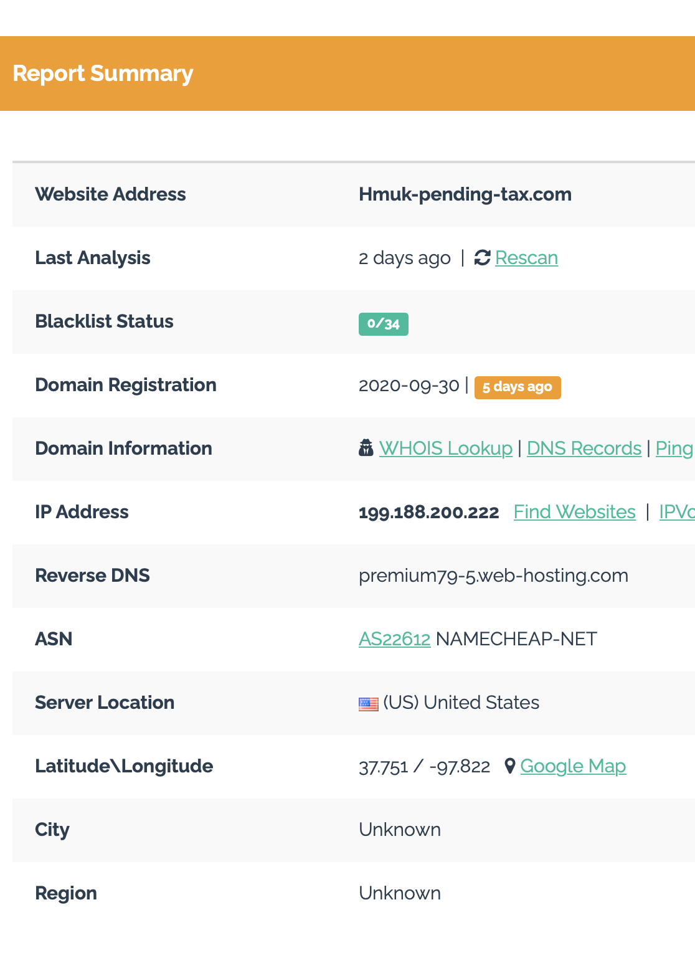Click the Ping link
Screen dimensions: 695x958
(674, 448)
